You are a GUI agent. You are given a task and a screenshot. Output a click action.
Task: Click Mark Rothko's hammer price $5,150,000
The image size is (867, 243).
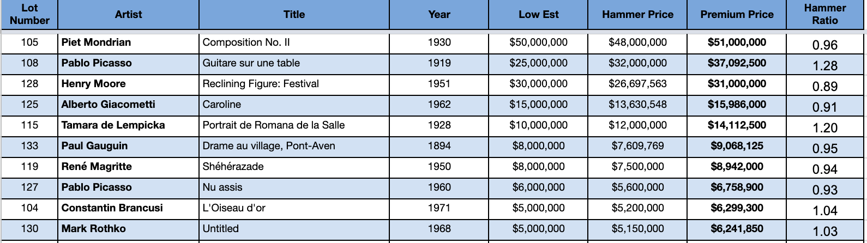point(637,229)
